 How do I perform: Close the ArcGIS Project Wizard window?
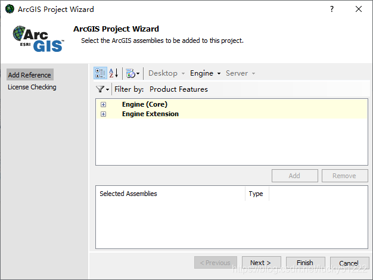point(359,9)
